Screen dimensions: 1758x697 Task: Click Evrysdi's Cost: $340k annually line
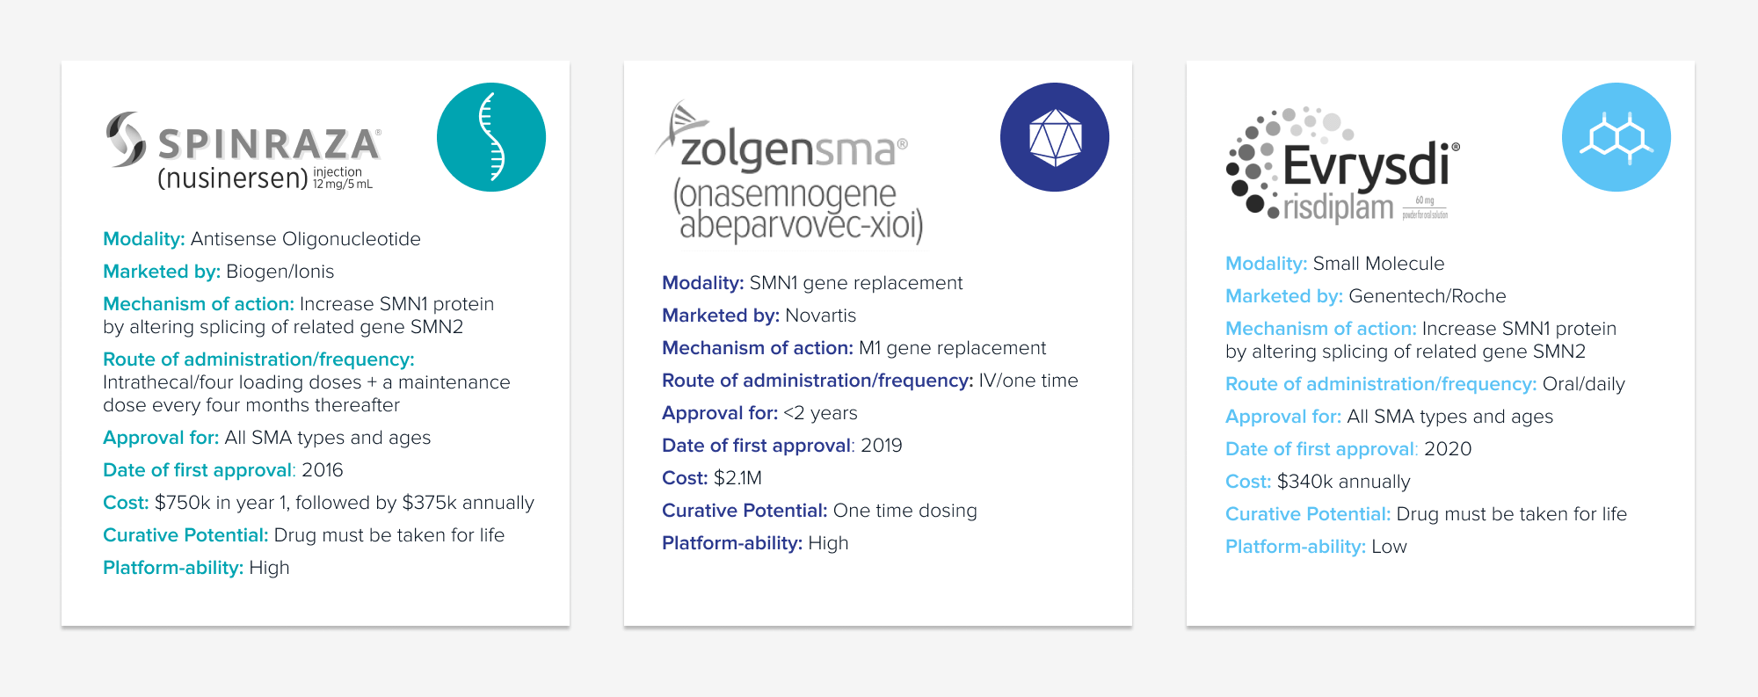tap(1317, 482)
